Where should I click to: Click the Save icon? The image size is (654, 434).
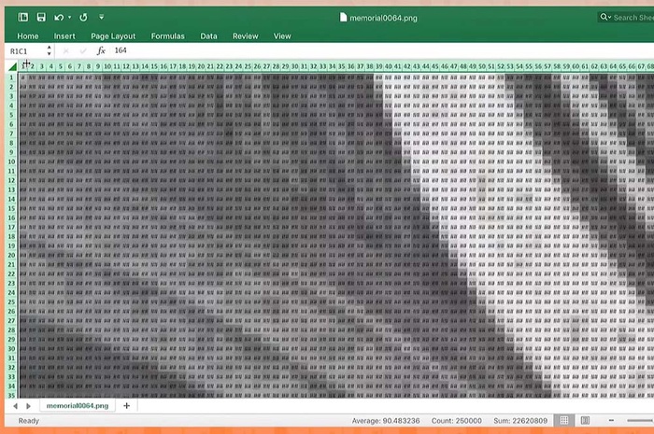[x=41, y=17]
